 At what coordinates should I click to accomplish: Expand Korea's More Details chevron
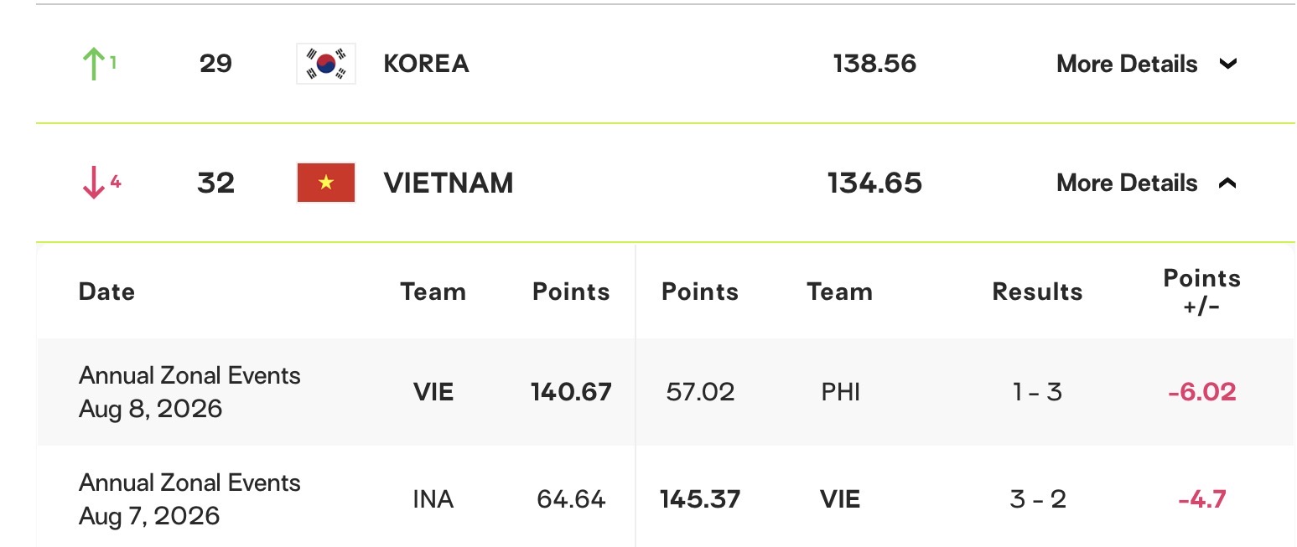(x=1227, y=64)
